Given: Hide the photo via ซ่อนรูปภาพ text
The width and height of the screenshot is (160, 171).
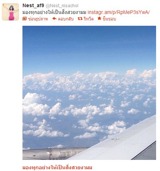Looking at the screenshot, I should click(x=38, y=19).
